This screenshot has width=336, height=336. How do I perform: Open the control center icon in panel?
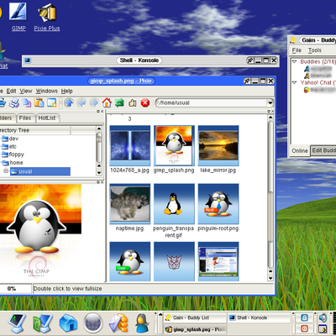click(42, 323)
